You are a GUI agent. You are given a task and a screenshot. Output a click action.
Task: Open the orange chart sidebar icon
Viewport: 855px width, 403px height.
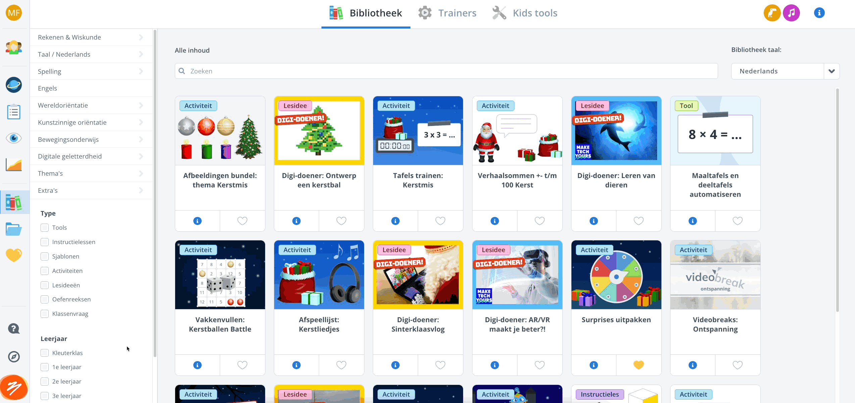coord(14,165)
